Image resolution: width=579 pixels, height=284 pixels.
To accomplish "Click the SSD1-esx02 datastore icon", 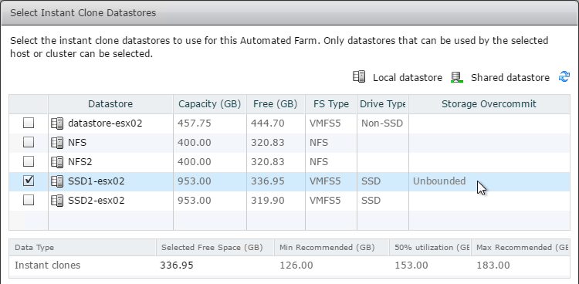I will point(57,181).
